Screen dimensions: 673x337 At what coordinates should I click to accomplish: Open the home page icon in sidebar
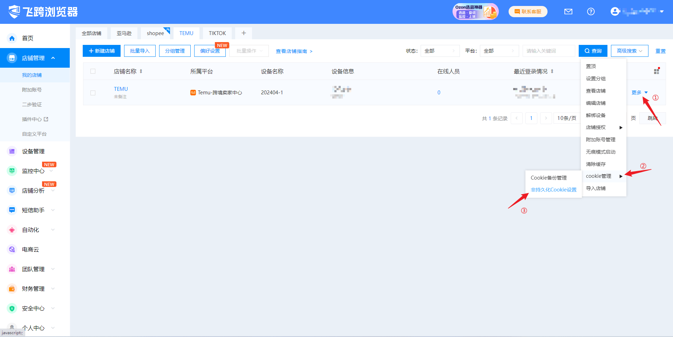pyautogui.click(x=12, y=38)
